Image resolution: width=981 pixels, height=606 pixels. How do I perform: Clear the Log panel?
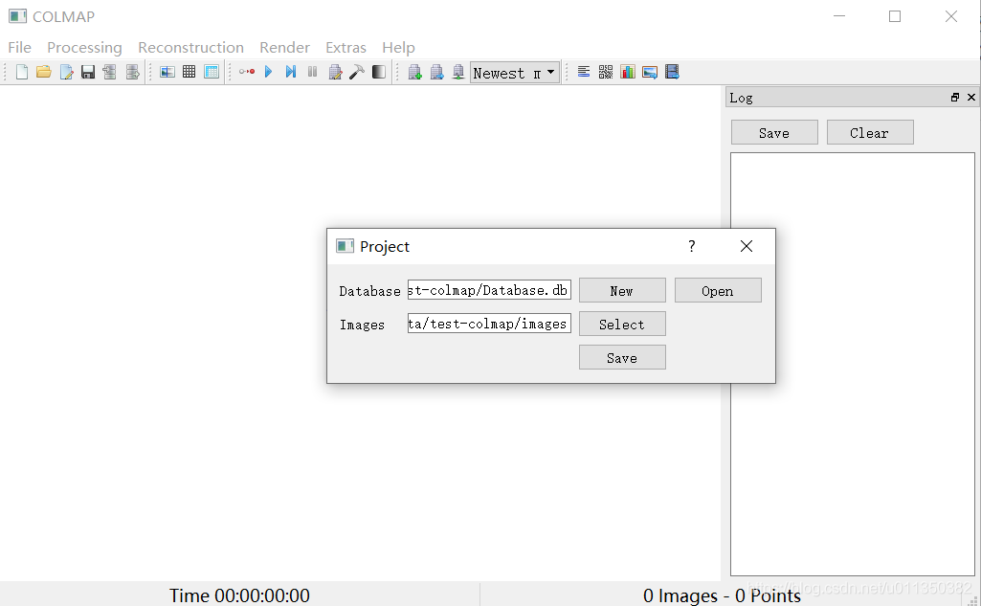point(869,132)
